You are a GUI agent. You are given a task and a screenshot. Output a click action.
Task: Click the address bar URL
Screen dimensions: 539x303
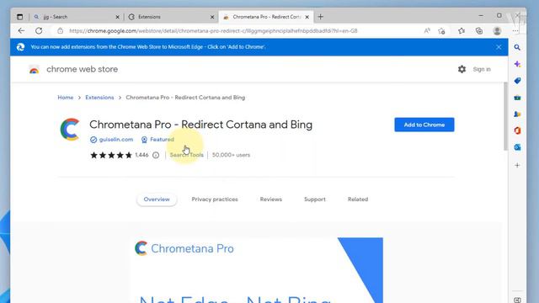pos(213,30)
